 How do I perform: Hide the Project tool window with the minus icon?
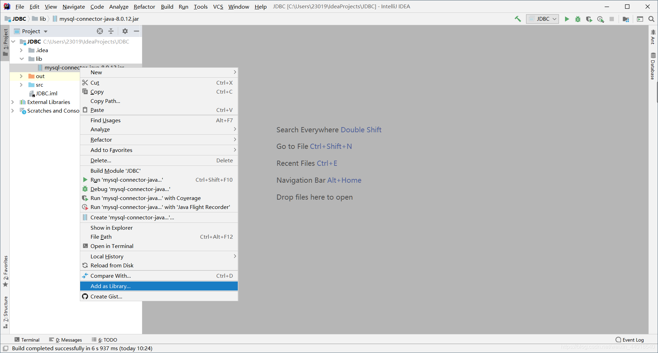[137, 31]
